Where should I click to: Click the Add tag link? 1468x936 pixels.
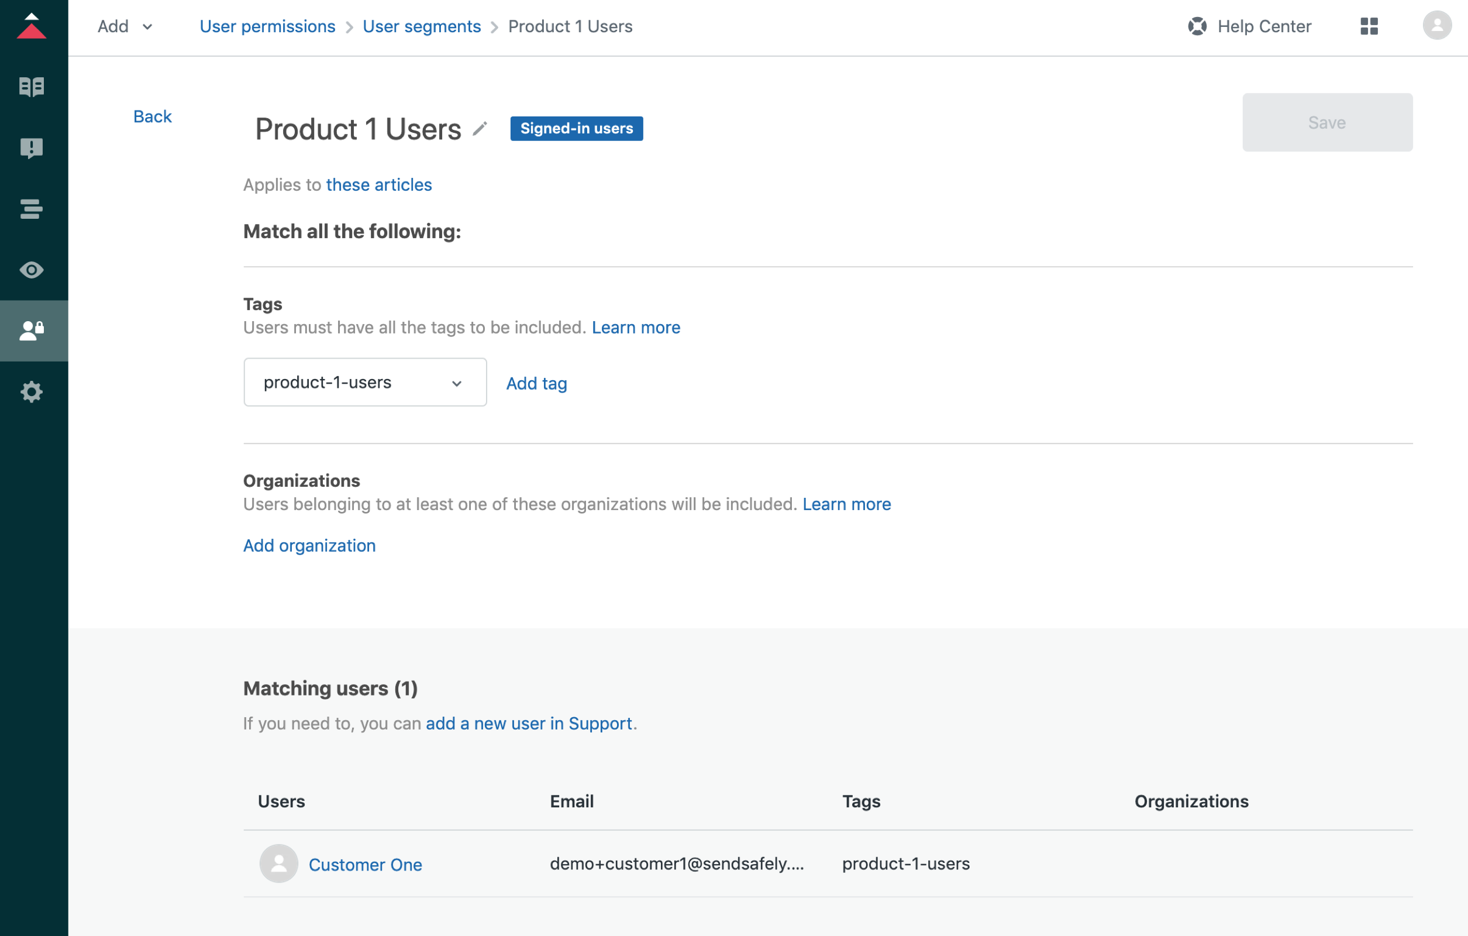[536, 384]
